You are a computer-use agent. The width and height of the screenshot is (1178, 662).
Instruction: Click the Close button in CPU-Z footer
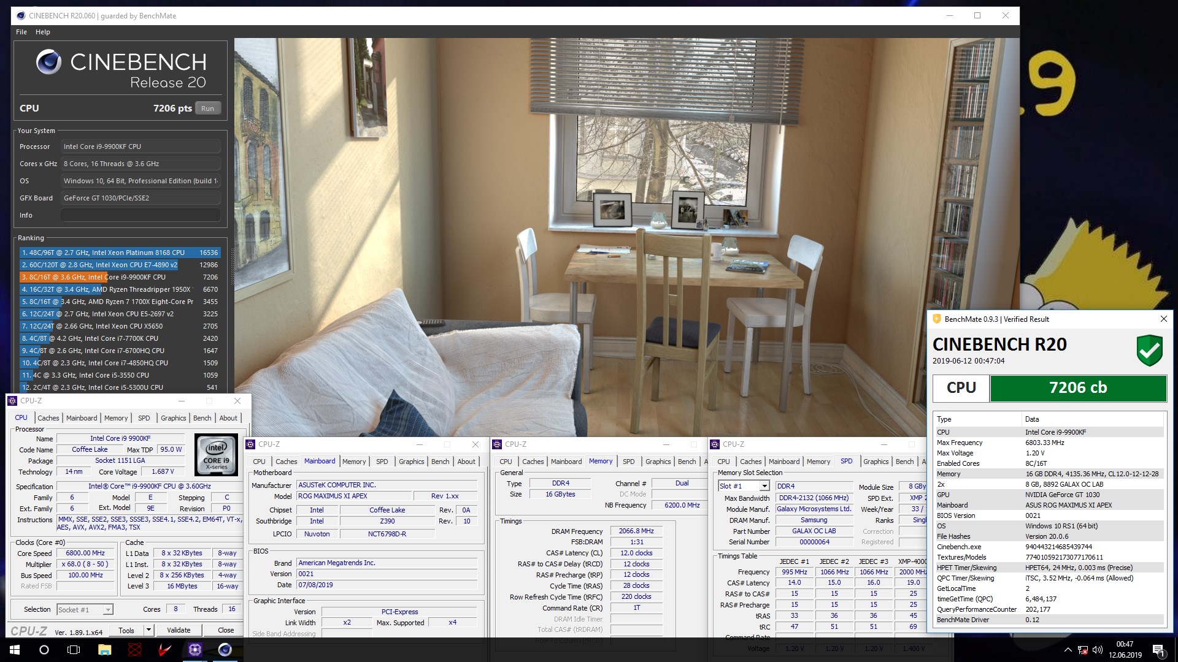[226, 630]
